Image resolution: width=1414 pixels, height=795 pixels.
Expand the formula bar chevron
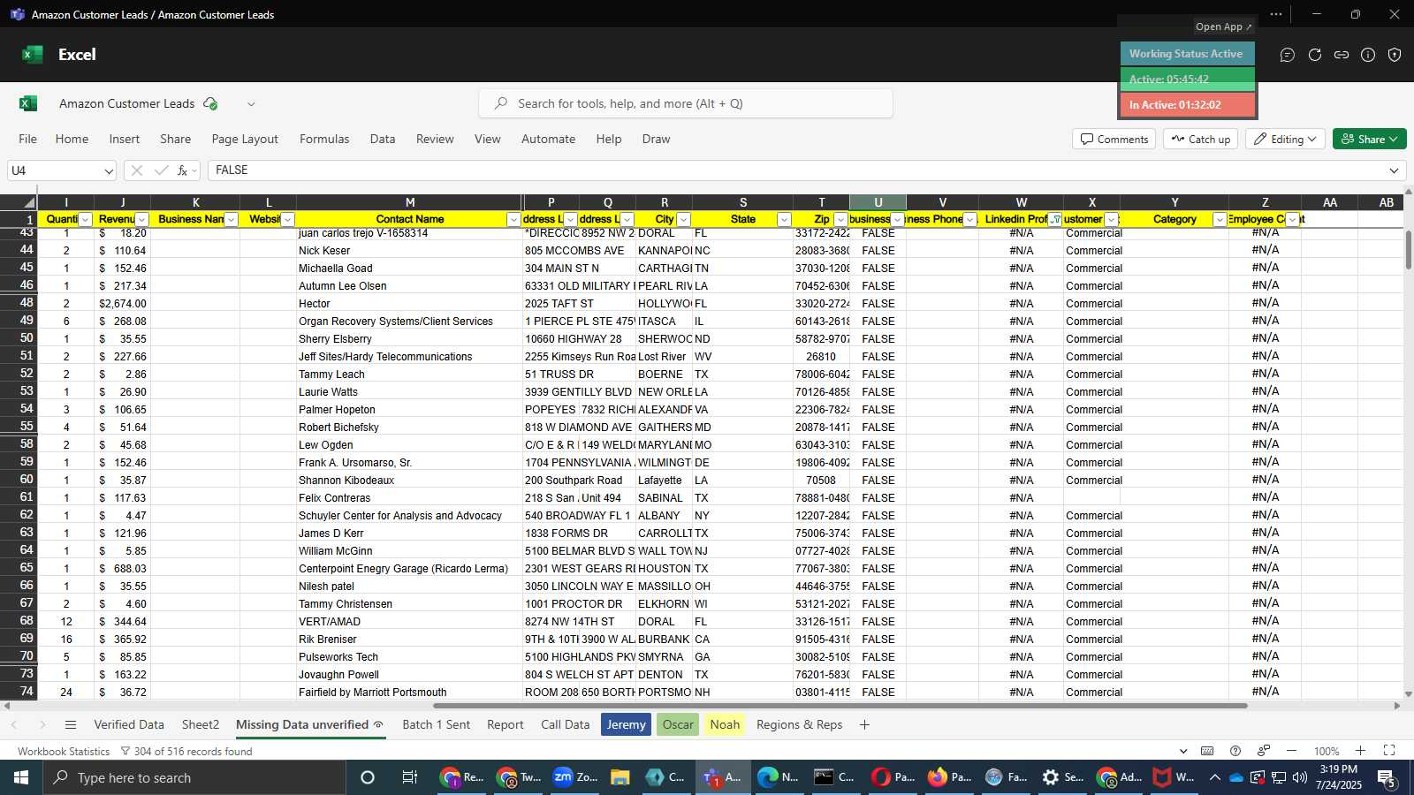(1395, 170)
